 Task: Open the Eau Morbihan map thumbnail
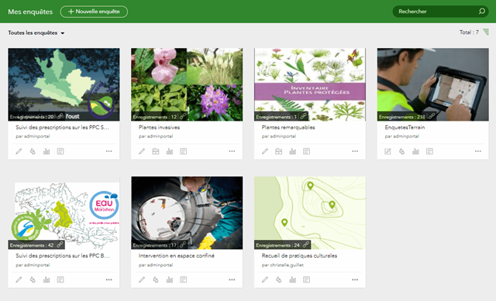click(64, 213)
